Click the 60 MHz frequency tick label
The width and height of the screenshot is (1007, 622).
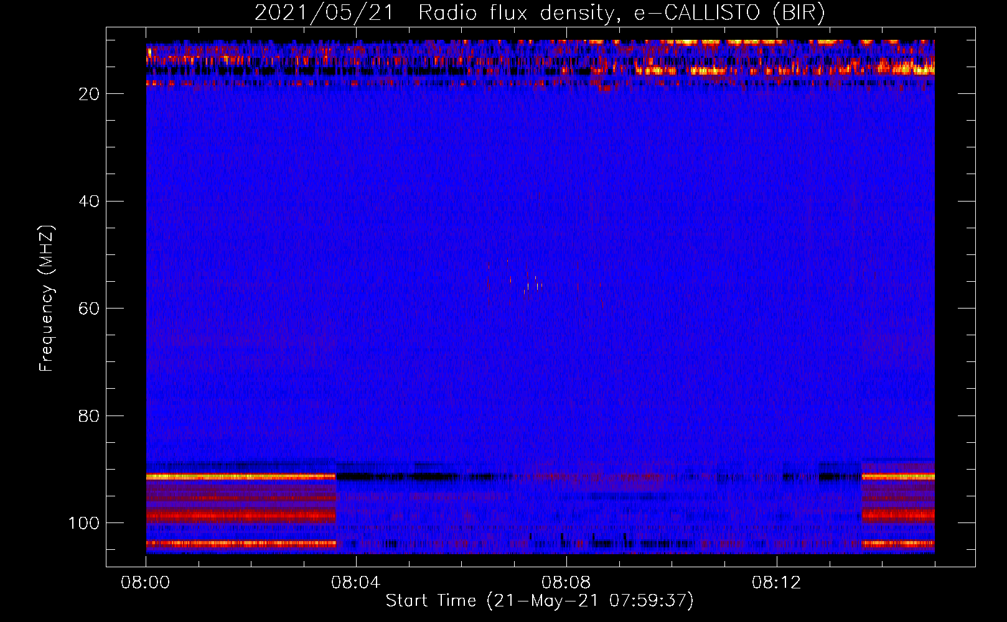pyautogui.click(x=90, y=309)
